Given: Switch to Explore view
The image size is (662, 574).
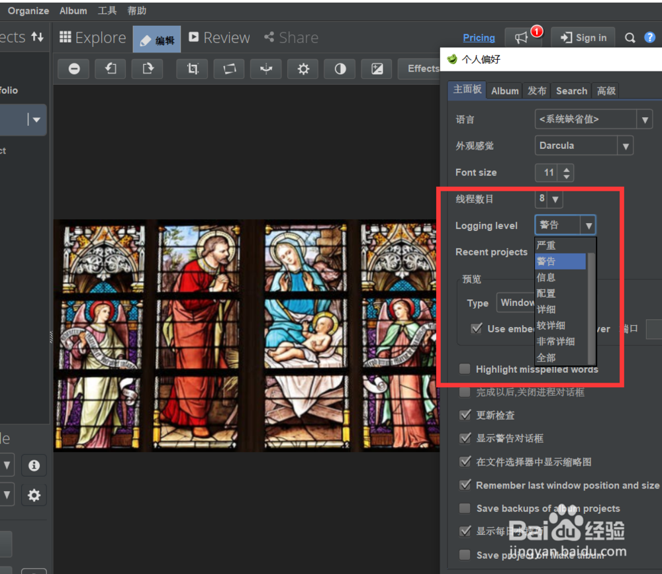Looking at the screenshot, I should coord(93,38).
